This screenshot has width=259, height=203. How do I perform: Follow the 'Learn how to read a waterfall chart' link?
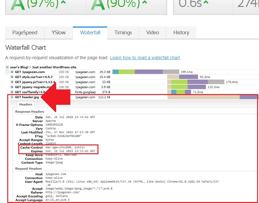pos(145,58)
